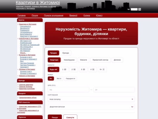This screenshot has width=158, height=119.
Task: Filter by 4 rooms
Action: pyautogui.click(x=92, y=69)
